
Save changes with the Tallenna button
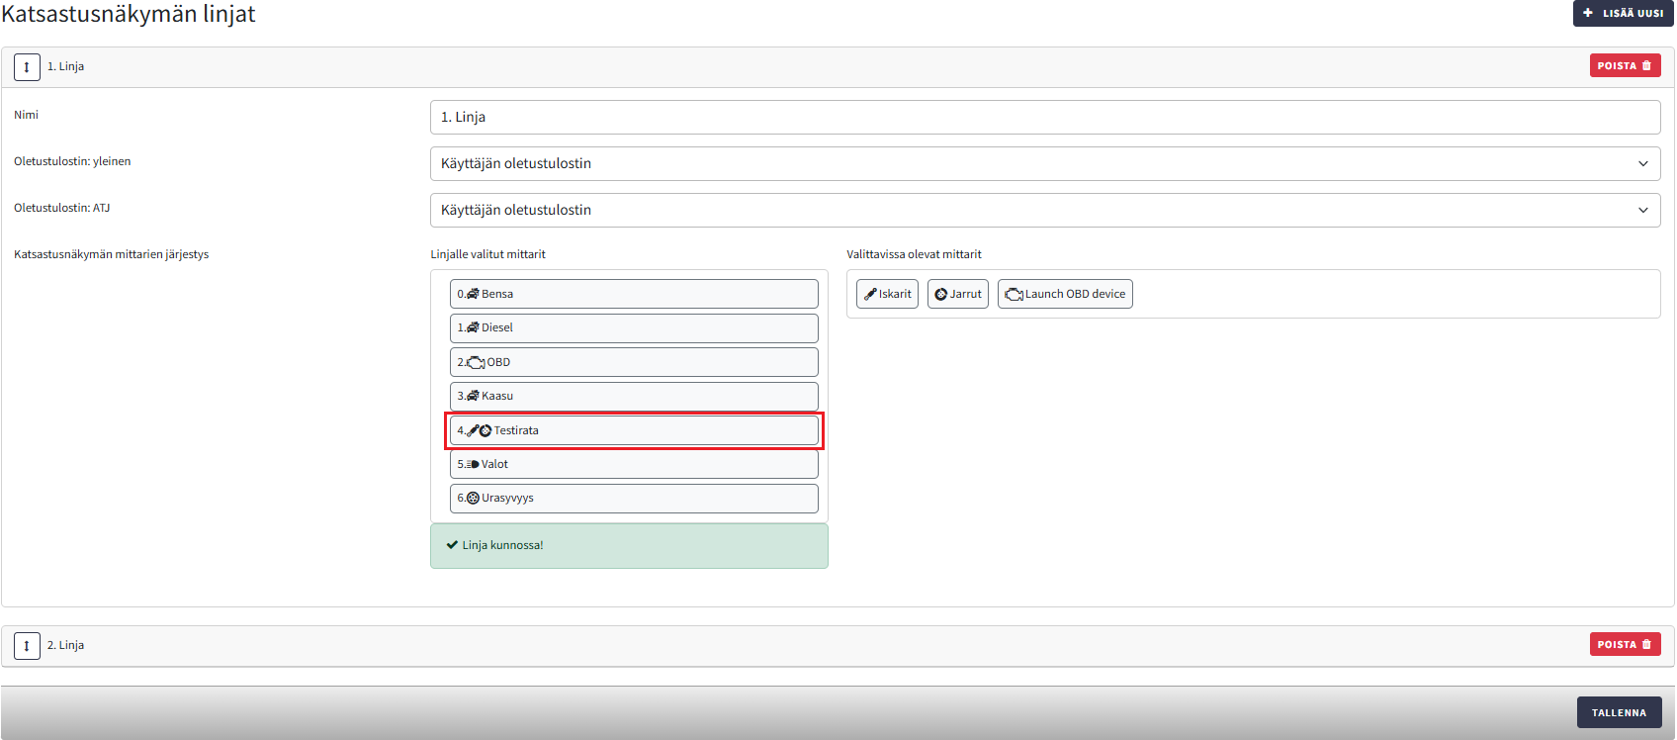1619,712
